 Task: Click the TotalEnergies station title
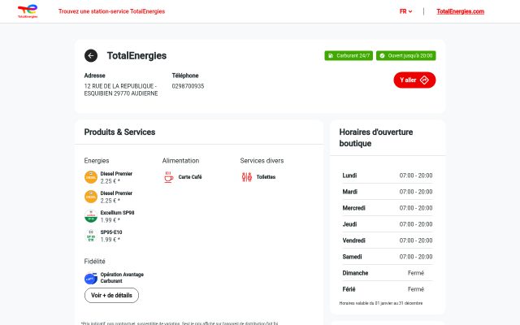[136, 56]
